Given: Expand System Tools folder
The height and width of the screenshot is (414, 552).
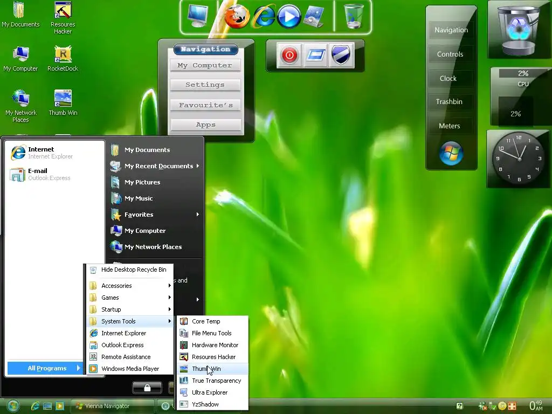Looking at the screenshot, I should tap(130, 321).
